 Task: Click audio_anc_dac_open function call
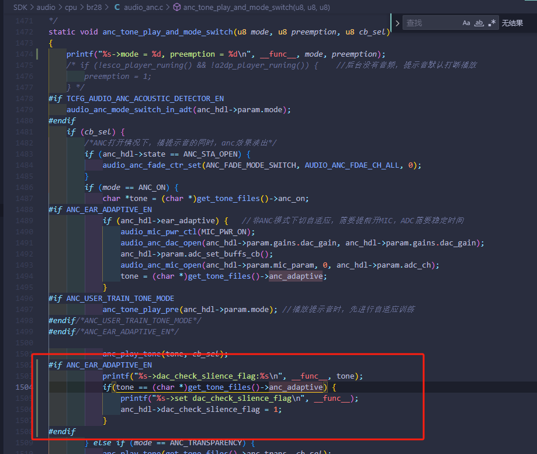[161, 243]
